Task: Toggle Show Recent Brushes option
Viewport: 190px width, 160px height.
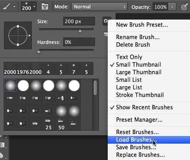Action: (x=144, y=107)
